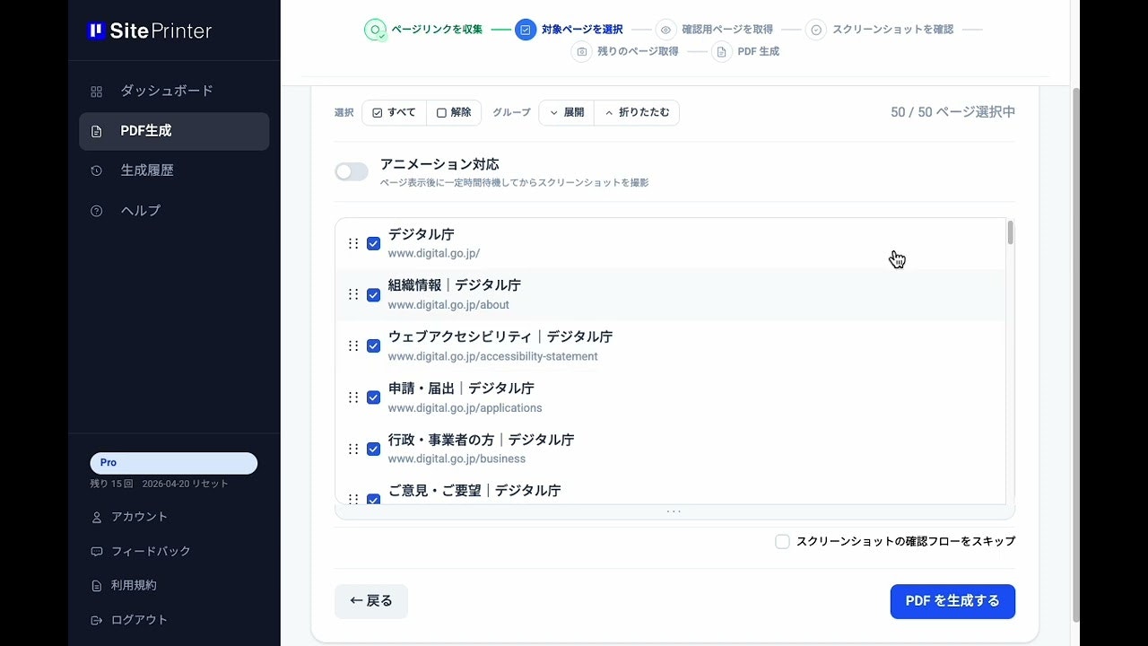The image size is (1148, 646).
Task: Click the ページリンクを収集 step icon
Action: [x=376, y=30]
